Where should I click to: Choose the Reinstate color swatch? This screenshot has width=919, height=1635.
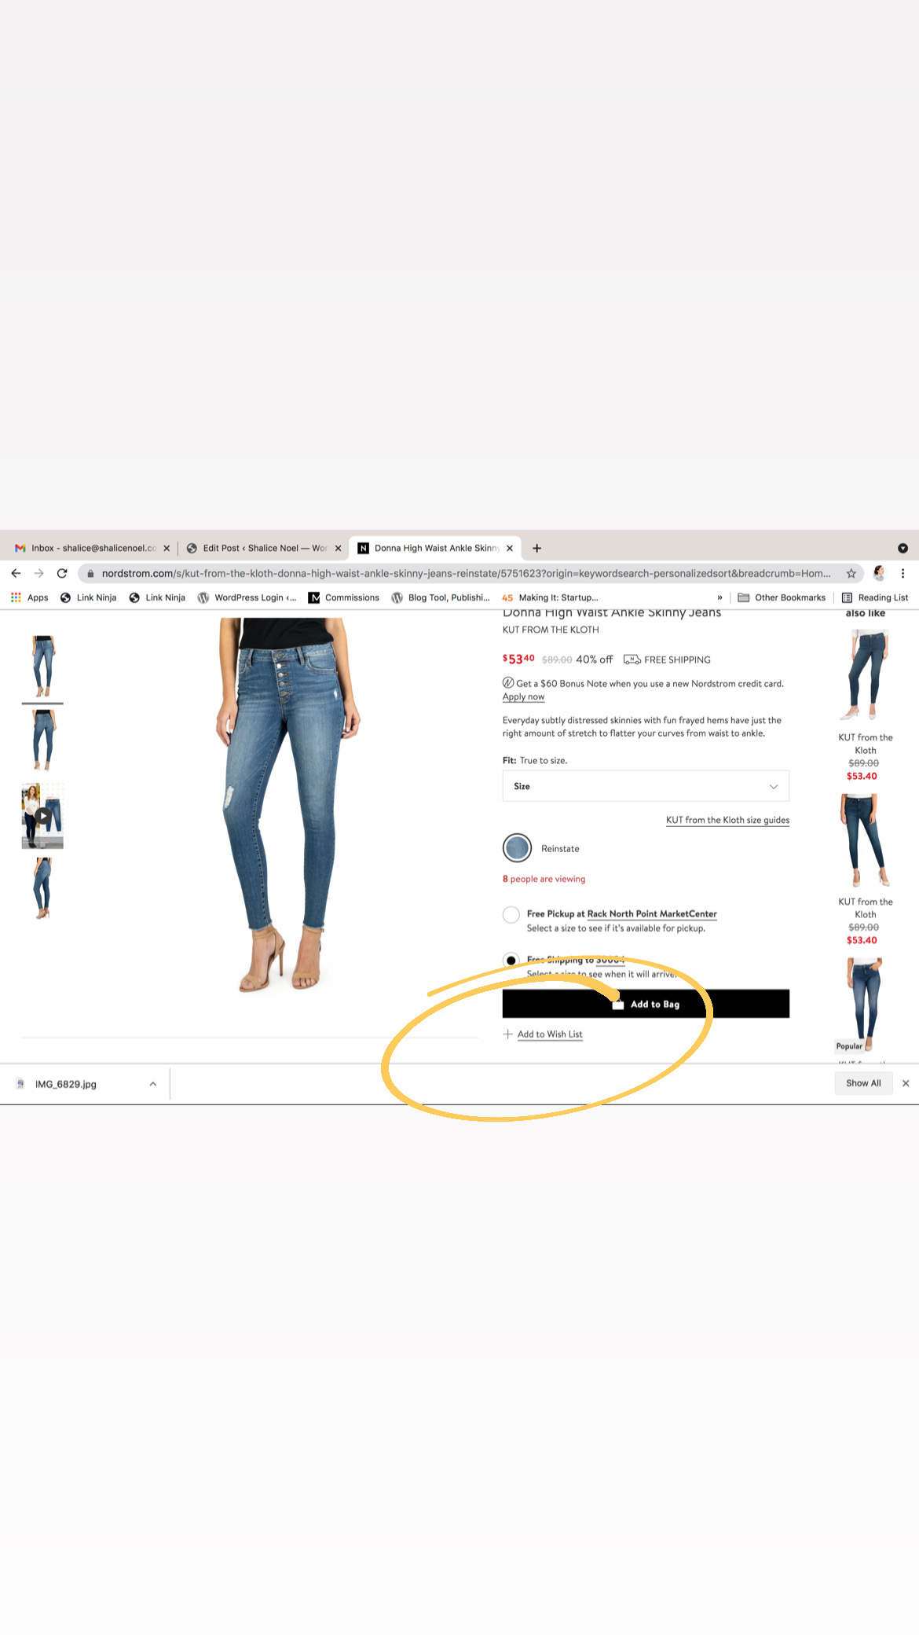tap(517, 848)
